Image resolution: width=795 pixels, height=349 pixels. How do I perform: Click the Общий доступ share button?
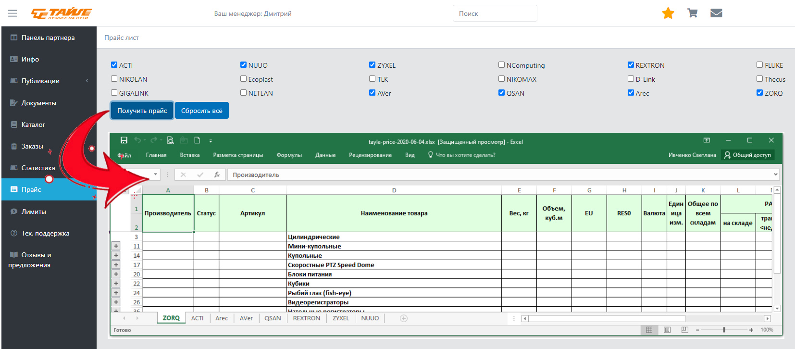[748, 155]
